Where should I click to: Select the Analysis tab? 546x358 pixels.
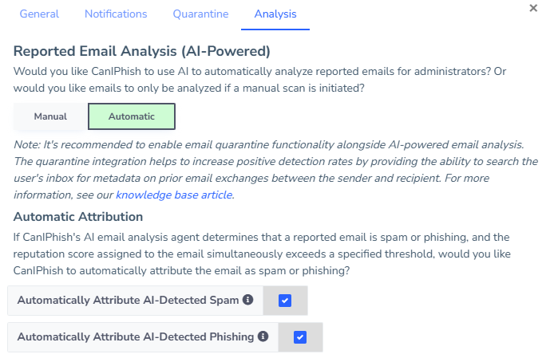click(275, 14)
